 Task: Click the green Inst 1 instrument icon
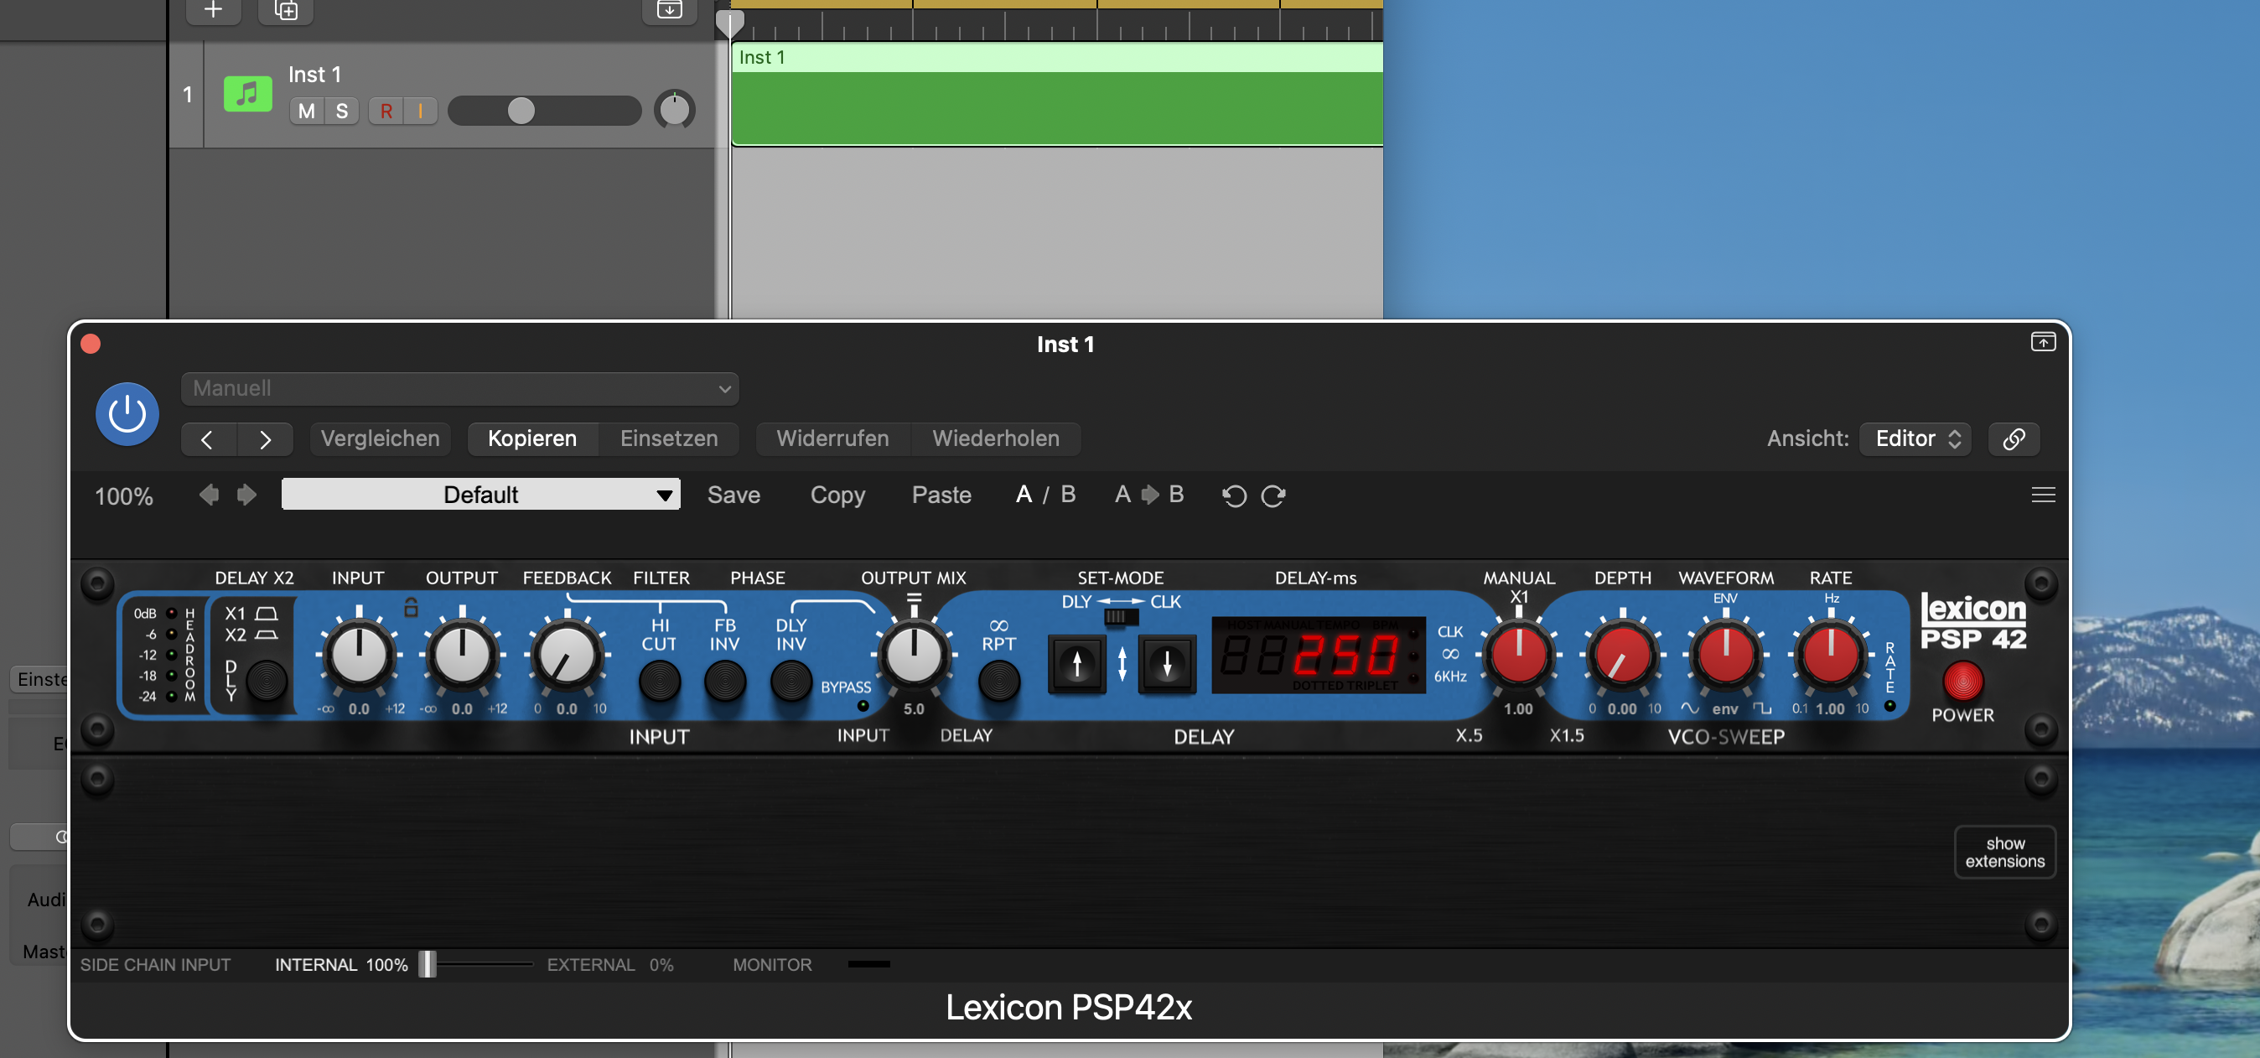point(247,94)
